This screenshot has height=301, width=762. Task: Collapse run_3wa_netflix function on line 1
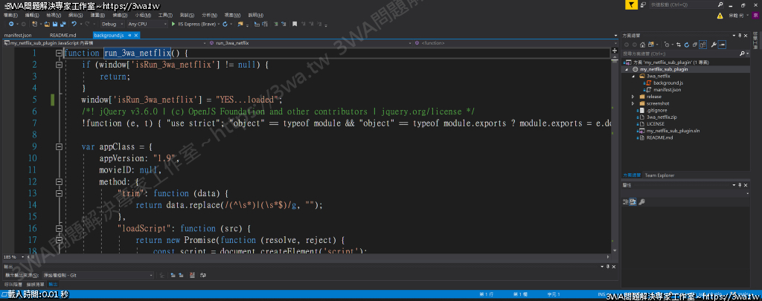(57, 54)
